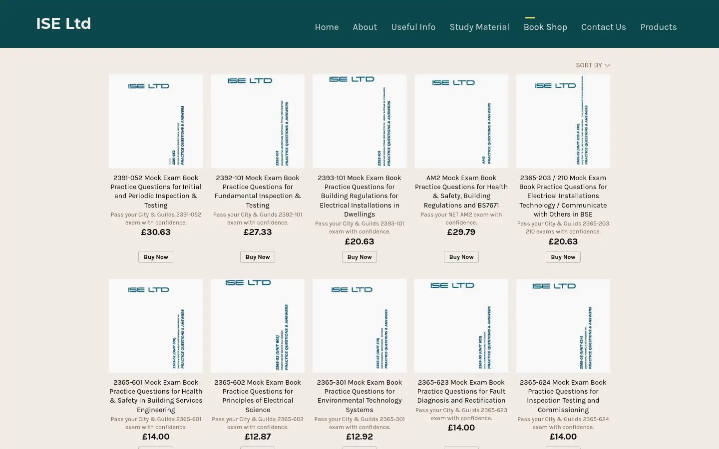Click the 2365-601 Mock Exam Book title

pos(156,396)
